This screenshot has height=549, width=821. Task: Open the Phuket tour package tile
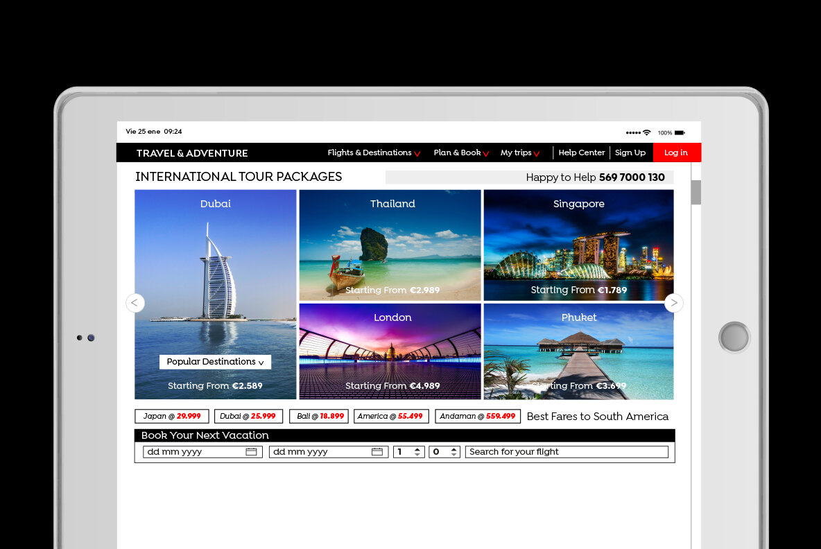point(578,351)
